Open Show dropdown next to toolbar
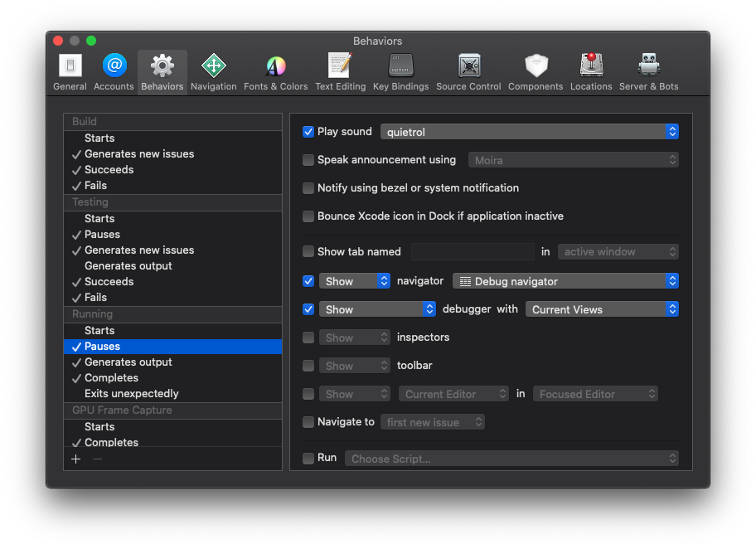Image resolution: width=756 pixels, height=549 pixels. (x=355, y=366)
